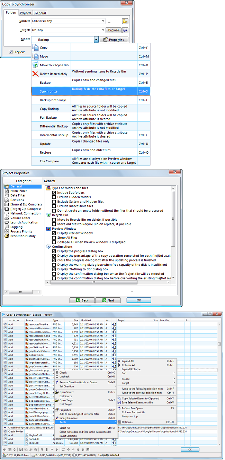Switch to the General tab in CopyTo Synchronizer
225x460 pixels.
point(40,13)
